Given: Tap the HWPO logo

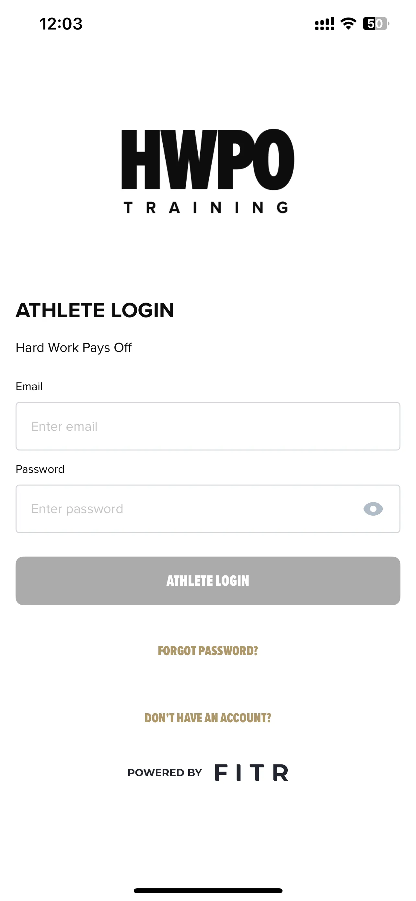Looking at the screenshot, I should click(208, 160).
